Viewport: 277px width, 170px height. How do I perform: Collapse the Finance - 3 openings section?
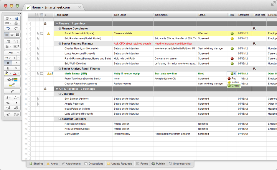pos(56,24)
